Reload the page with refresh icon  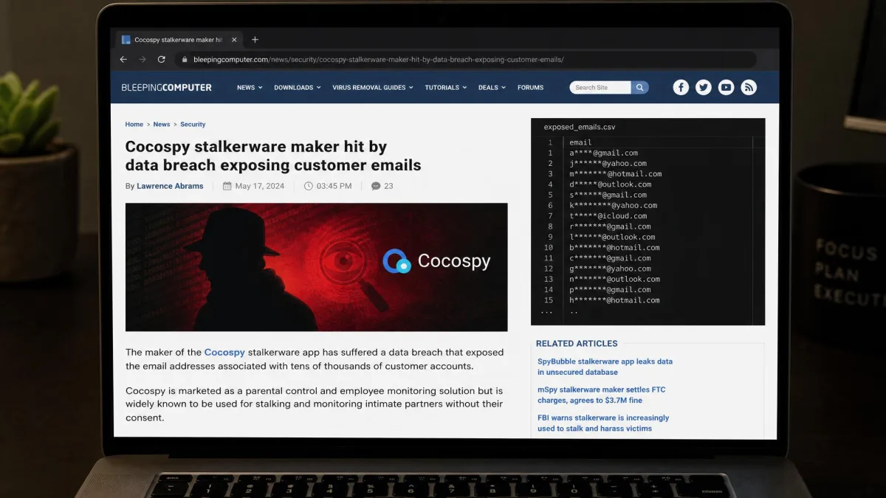[162, 59]
